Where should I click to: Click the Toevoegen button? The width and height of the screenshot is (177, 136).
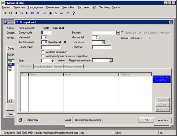click(x=163, y=100)
